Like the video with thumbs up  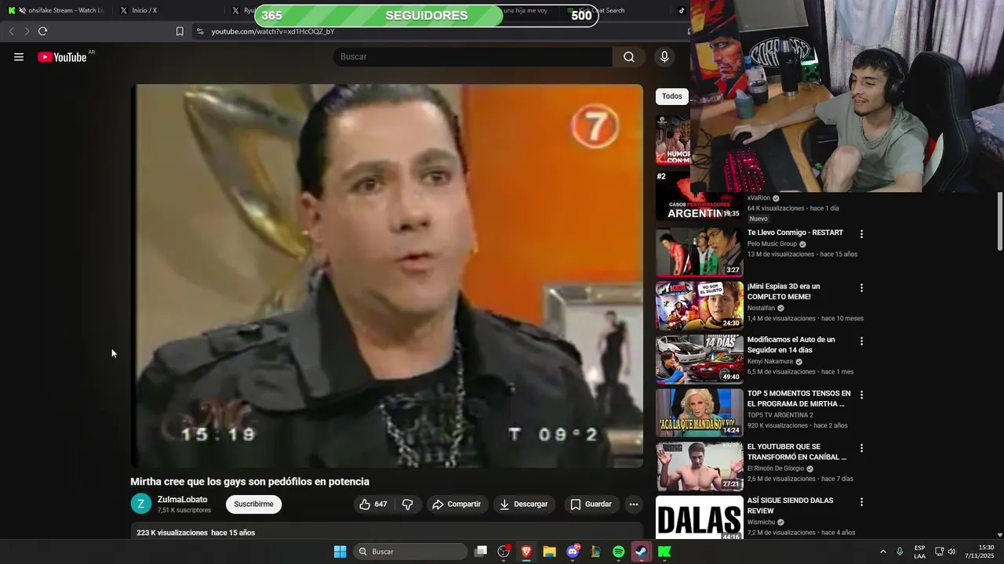(373, 504)
